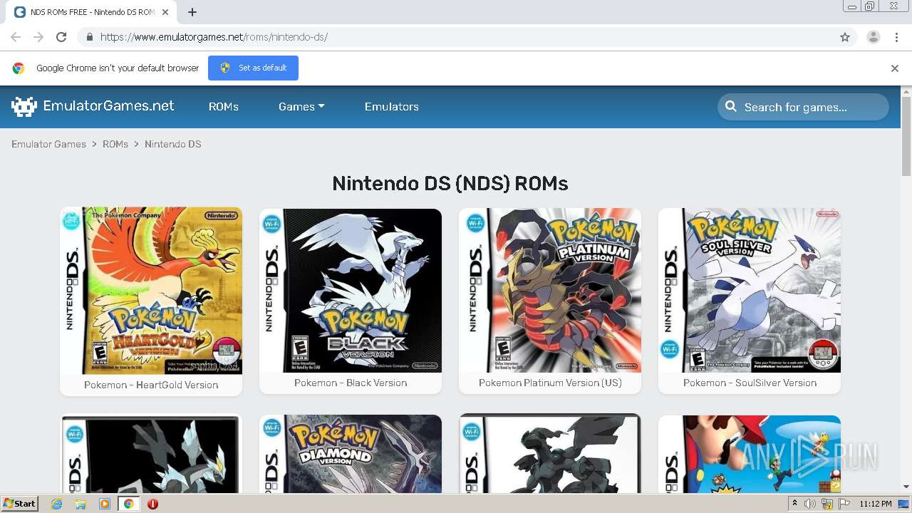This screenshot has width=912, height=513.
Task: Open the Pokemon SoulSilver cover image
Action: coord(750,290)
